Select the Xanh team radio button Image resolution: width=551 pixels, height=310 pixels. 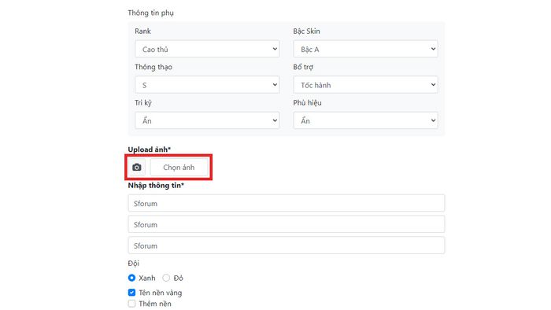pyautogui.click(x=131, y=278)
